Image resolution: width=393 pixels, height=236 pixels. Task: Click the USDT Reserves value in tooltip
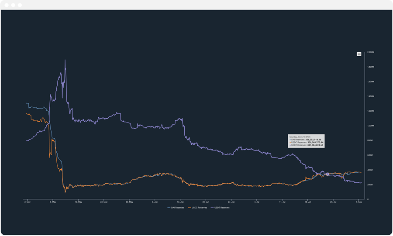(x=315, y=145)
